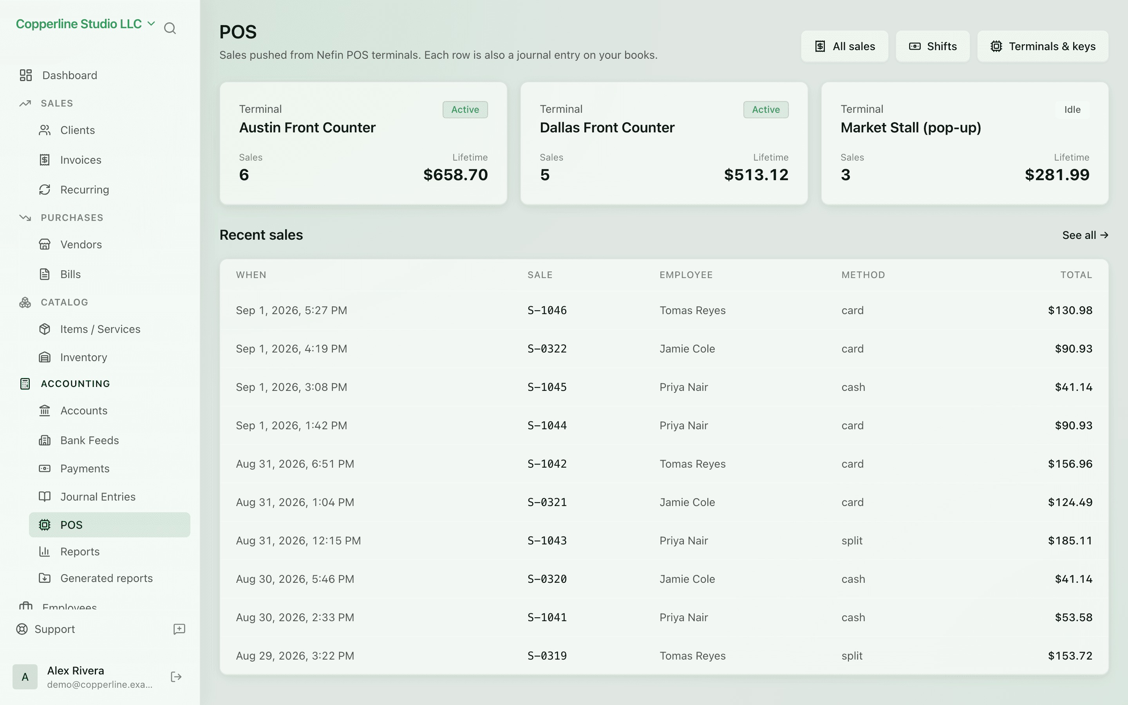Viewport: 1128px width, 705px height.
Task: Open the POS sidebar item
Action: (110, 525)
